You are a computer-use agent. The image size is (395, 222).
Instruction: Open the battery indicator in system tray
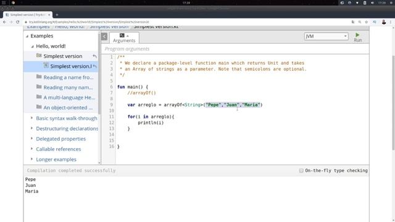(365, 2)
